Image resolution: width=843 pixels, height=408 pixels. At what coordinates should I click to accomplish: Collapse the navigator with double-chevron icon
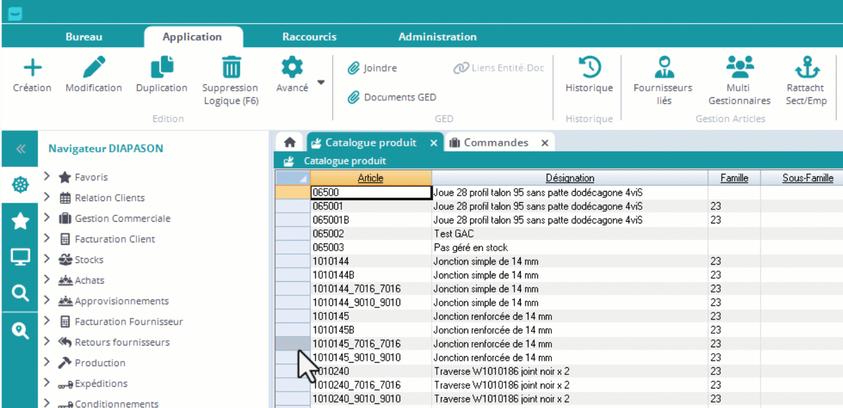click(21, 149)
